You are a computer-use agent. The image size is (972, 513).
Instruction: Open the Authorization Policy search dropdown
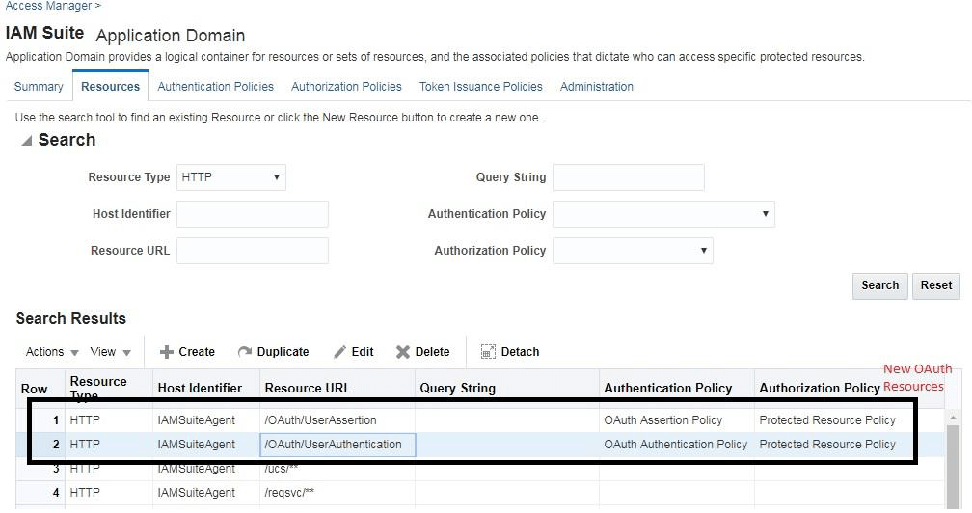click(633, 251)
